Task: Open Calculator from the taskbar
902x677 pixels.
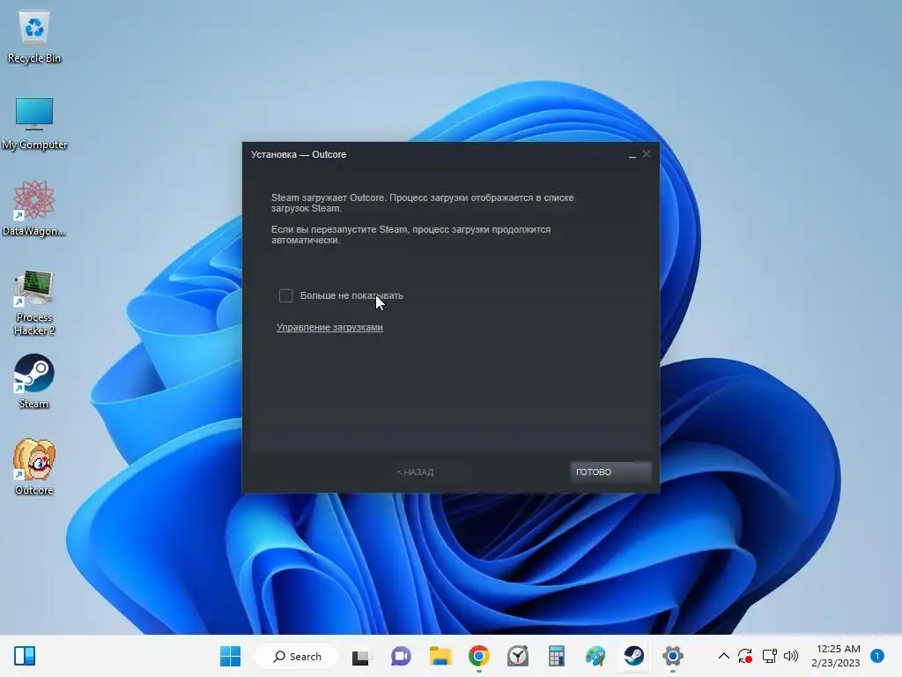Action: pyautogui.click(x=557, y=656)
